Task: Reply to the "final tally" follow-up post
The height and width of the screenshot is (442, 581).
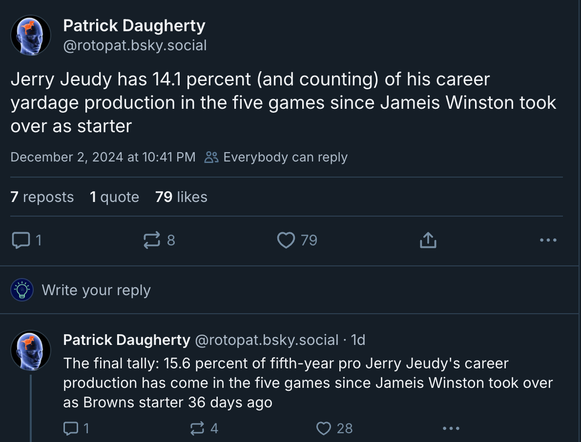Action: (71, 428)
